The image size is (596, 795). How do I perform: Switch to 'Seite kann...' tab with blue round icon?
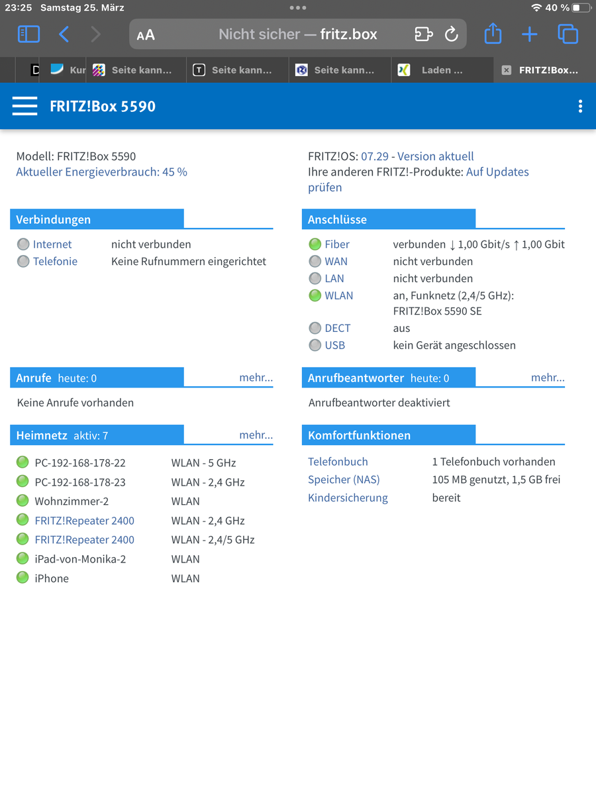point(340,70)
